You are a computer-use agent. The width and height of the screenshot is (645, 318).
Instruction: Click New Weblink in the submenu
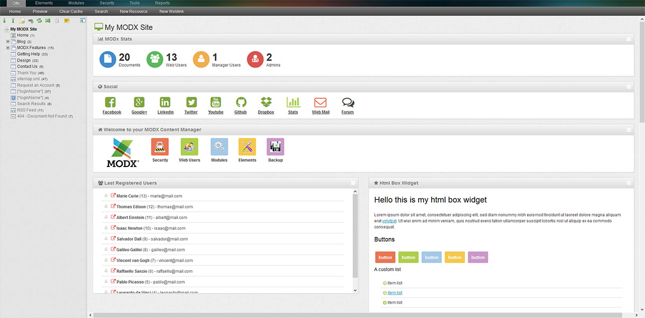coord(171,11)
